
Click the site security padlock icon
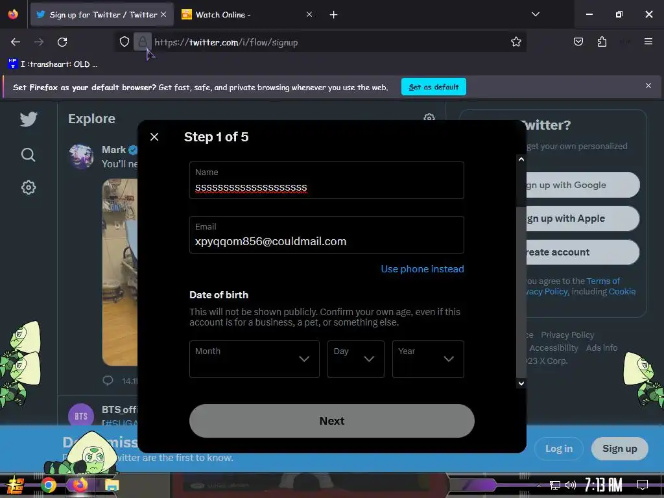[142, 41]
